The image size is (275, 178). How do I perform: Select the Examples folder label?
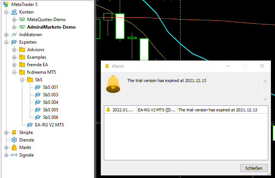[37, 57]
